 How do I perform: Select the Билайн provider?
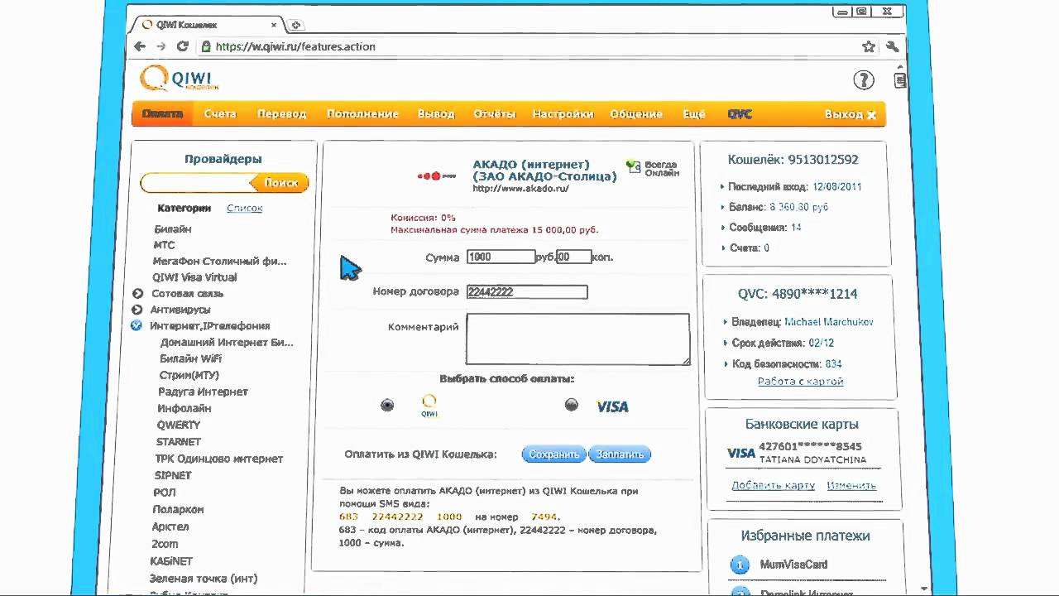[173, 229]
